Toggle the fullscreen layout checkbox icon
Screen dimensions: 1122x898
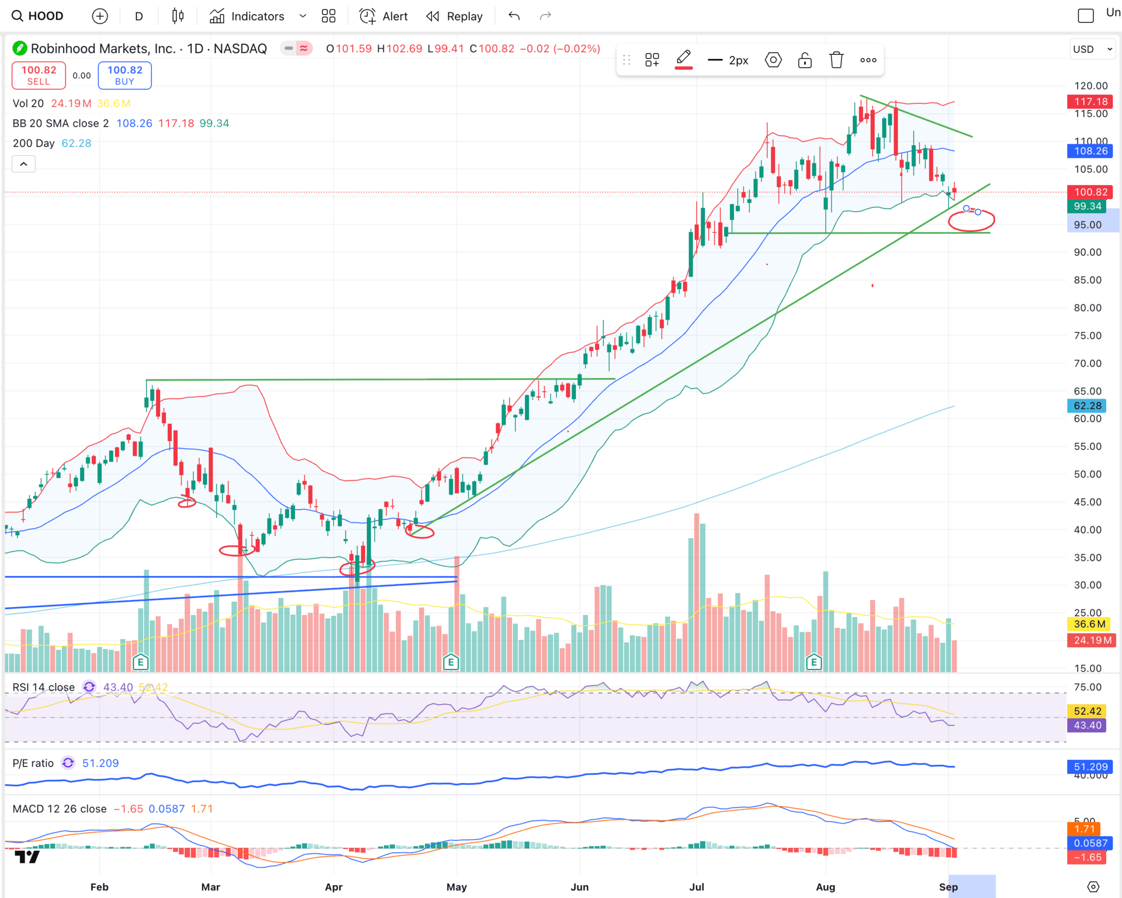[x=1085, y=16]
